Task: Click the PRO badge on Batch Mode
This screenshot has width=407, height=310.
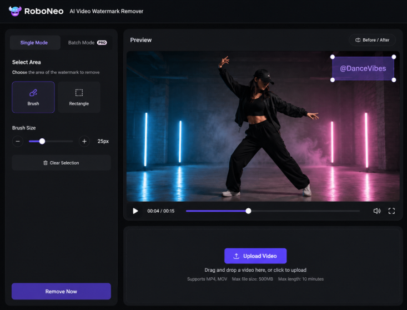Action: (102, 43)
